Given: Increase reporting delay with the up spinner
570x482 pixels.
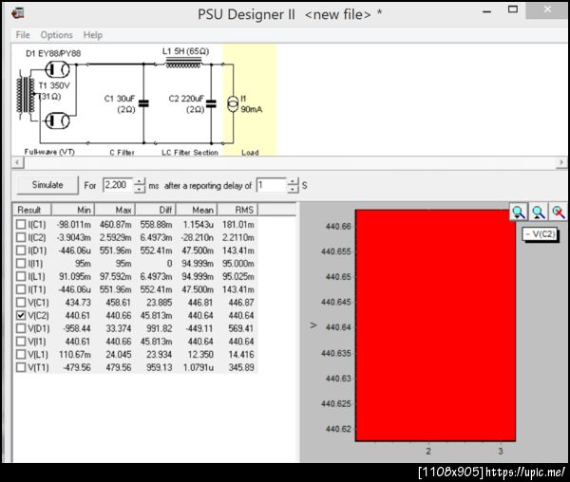Looking at the screenshot, I should (293, 181).
